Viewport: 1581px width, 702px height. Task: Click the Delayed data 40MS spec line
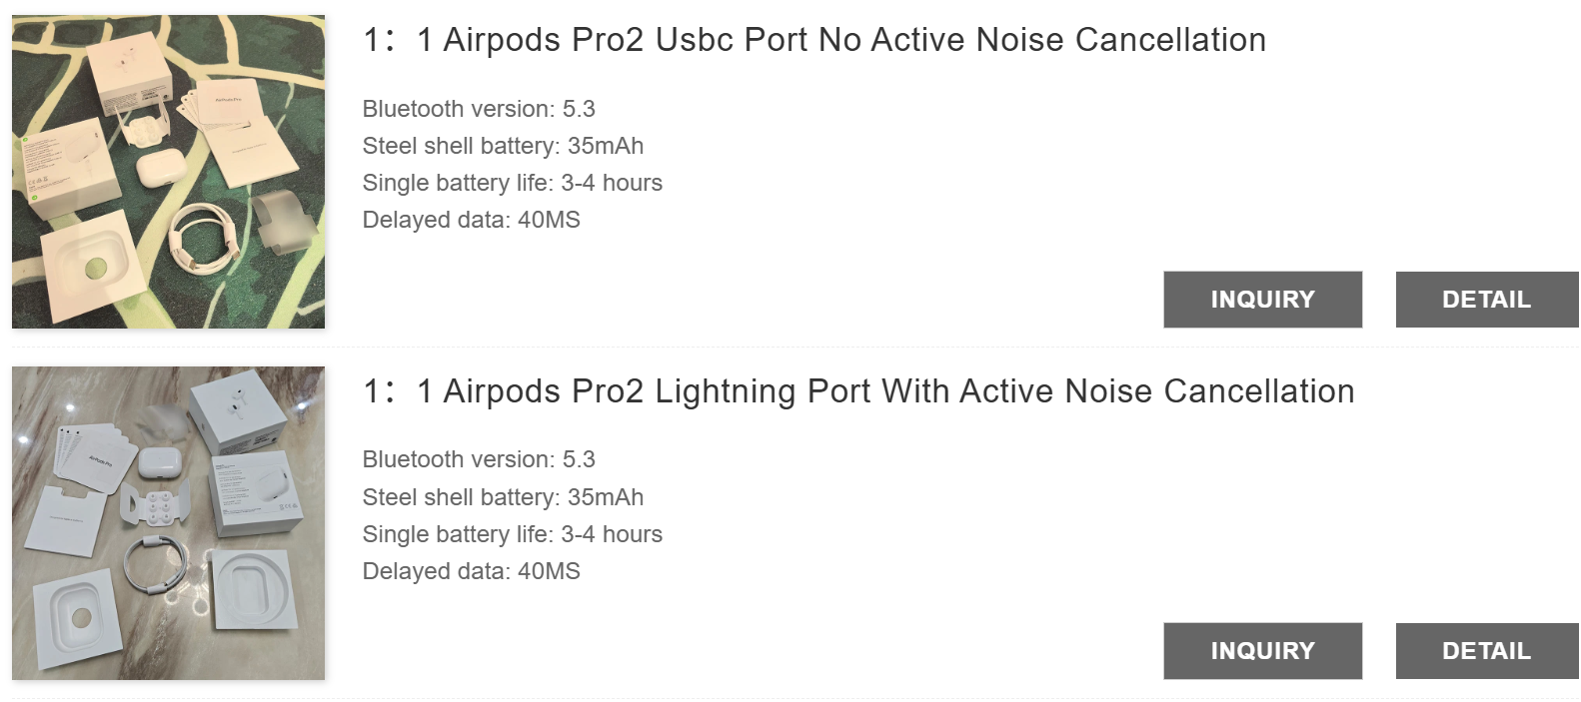point(470,220)
